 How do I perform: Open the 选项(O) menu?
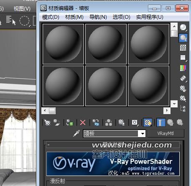tap(122, 17)
